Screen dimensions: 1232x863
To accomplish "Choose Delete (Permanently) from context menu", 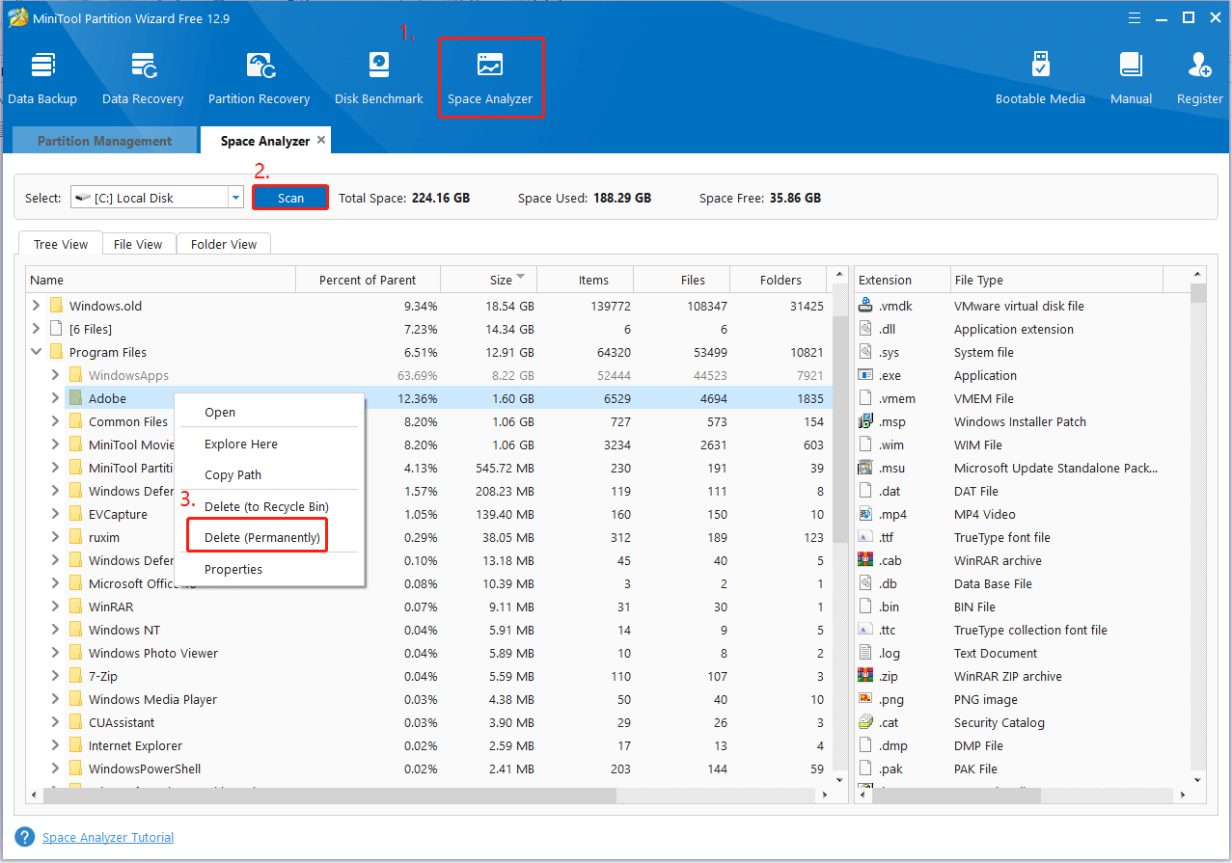I will [261, 537].
